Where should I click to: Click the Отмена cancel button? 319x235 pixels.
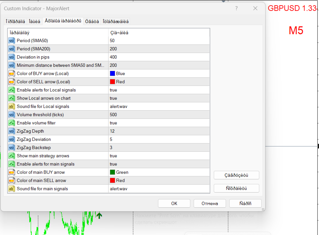[x=210, y=203]
